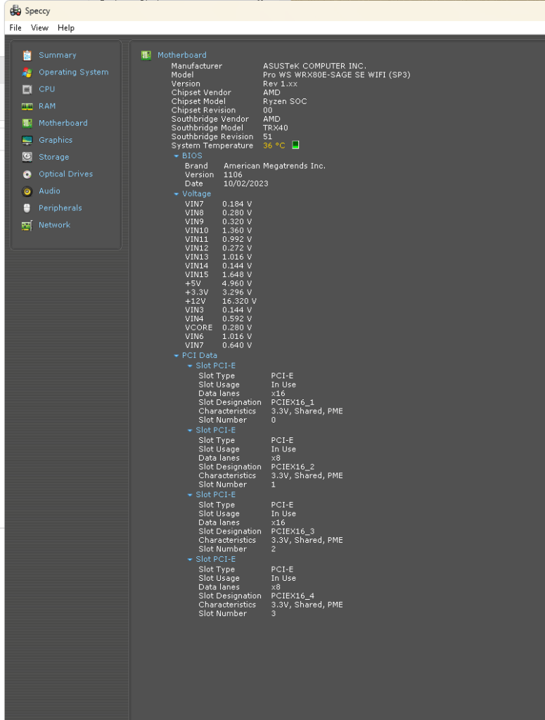Collapse Slot PCI-E for PCIEX16_4
Image resolution: width=545 pixels, height=720 pixels.
click(190, 560)
